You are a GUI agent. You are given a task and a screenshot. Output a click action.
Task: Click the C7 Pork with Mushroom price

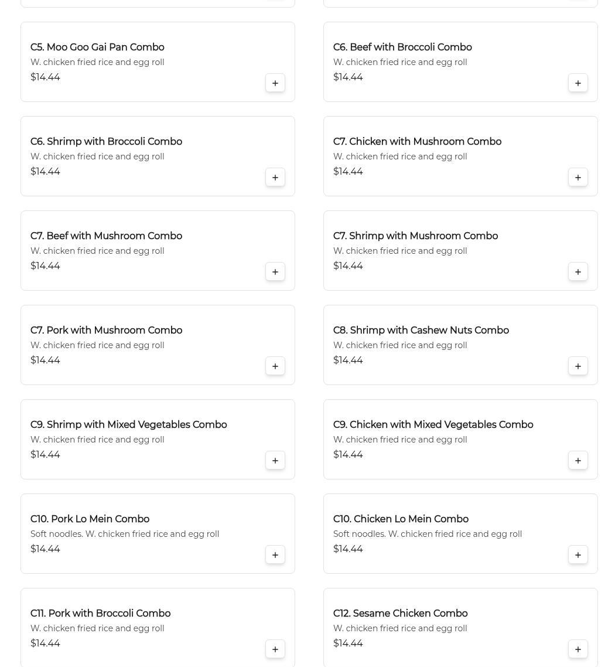[x=45, y=360]
